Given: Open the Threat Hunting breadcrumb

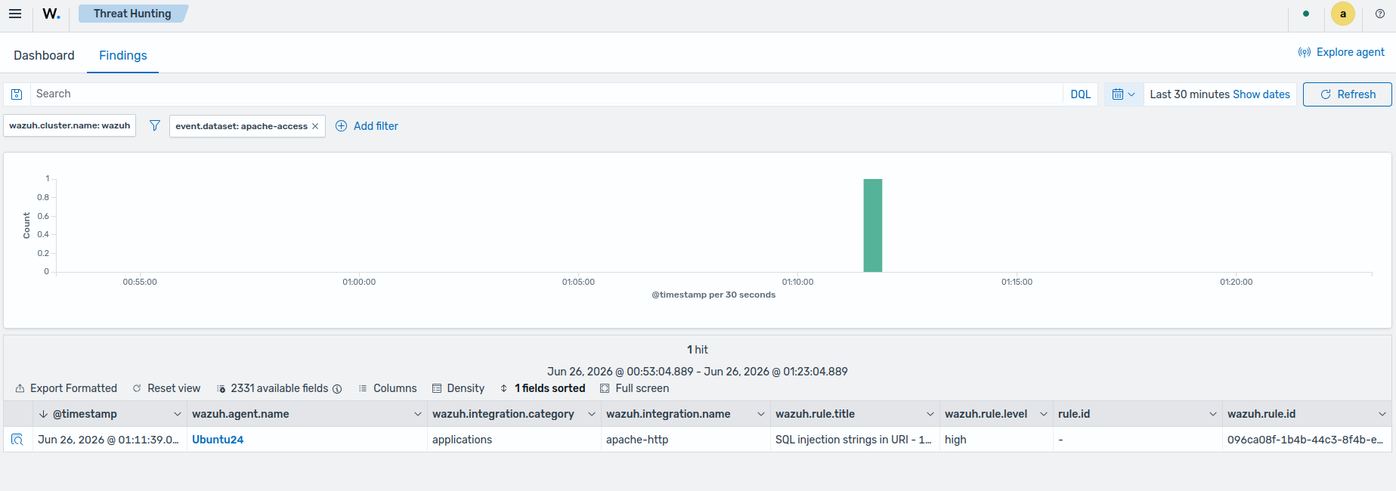Looking at the screenshot, I should pos(132,14).
